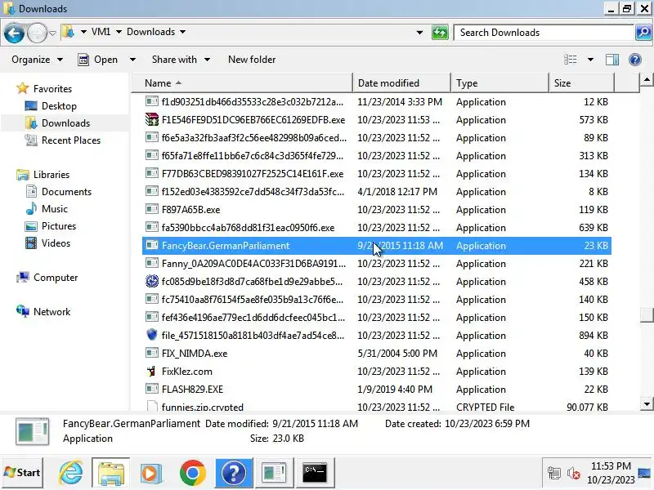The width and height of the screenshot is (654, 490).
Task: Open the Pictures library
Action: 59,226
